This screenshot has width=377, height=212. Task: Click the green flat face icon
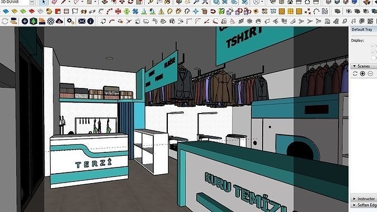tap(23, 11)
